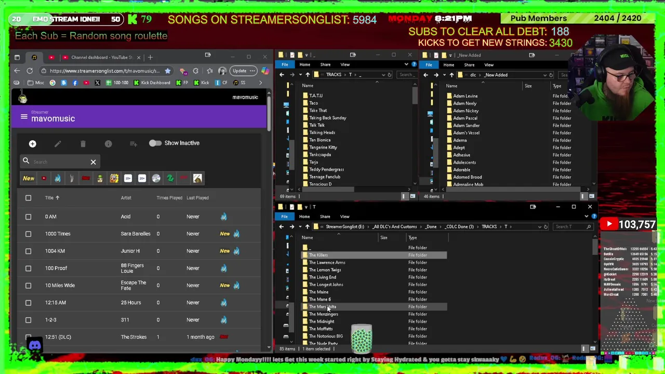Open the Share tab in _New Added window
The width and height of the screenshot is (665, 374).
[x=469, y=65]
